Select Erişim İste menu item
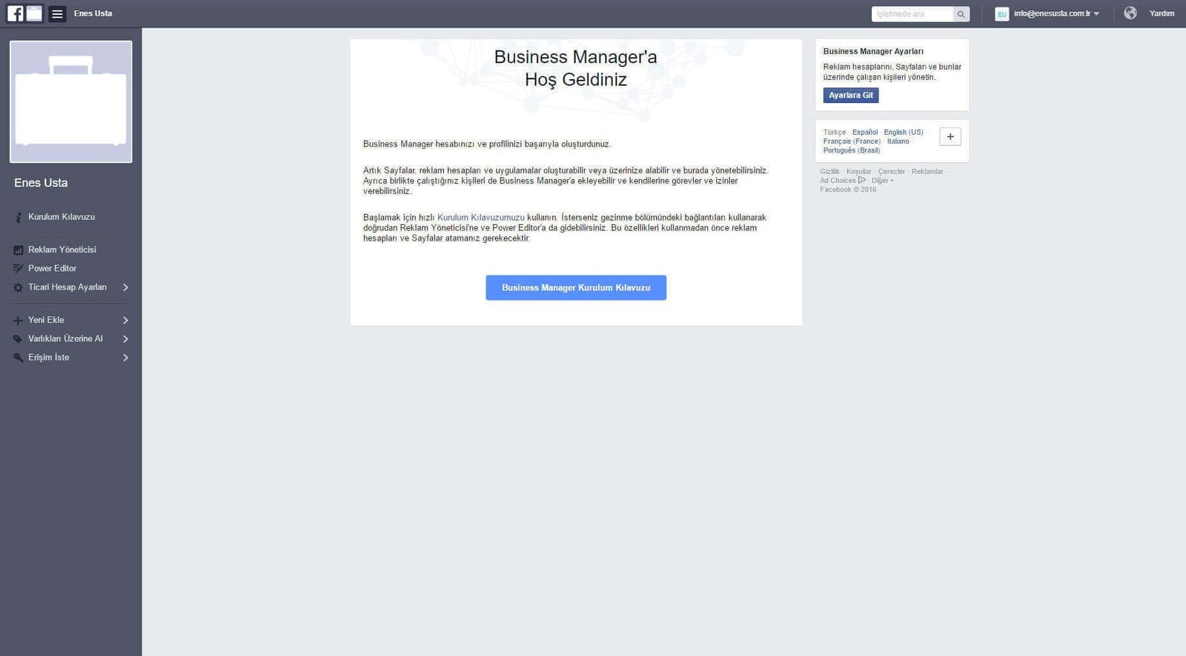This screenshot has width=1186, height=656. pyautogui.click(x=48, y=357)
